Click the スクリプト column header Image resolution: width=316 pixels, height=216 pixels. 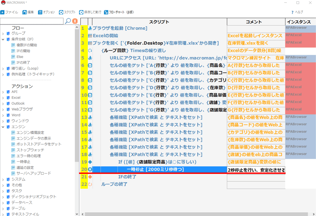(159, 22)
